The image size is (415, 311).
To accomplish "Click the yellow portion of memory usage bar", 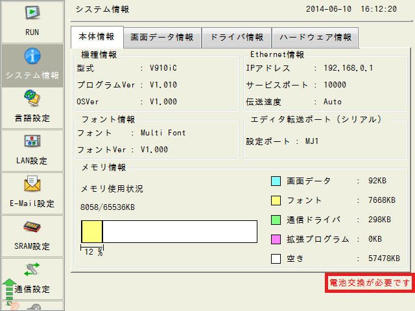I will click(x=92, y=231).
